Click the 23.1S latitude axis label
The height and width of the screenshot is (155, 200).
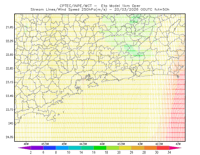[9, 82]
